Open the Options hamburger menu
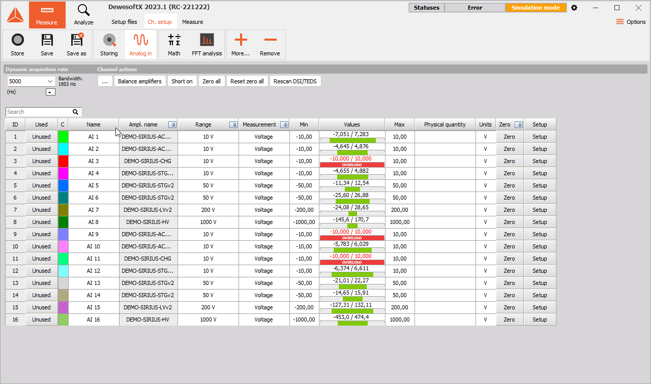Image resolution: width=651 pixels, height=384 pixels. [x=631, y=22]
